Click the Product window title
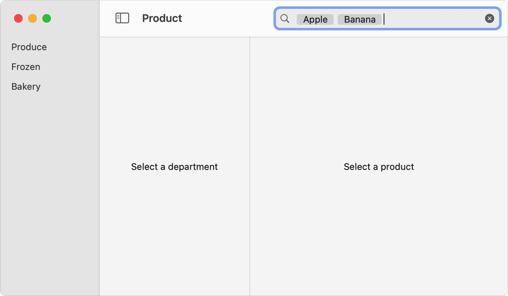Image resolution: width=508 pixels, height=296 pixels. (162, 18)
